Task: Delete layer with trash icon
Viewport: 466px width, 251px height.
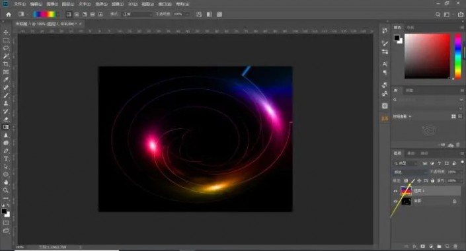Action: [x=455, y=246]
